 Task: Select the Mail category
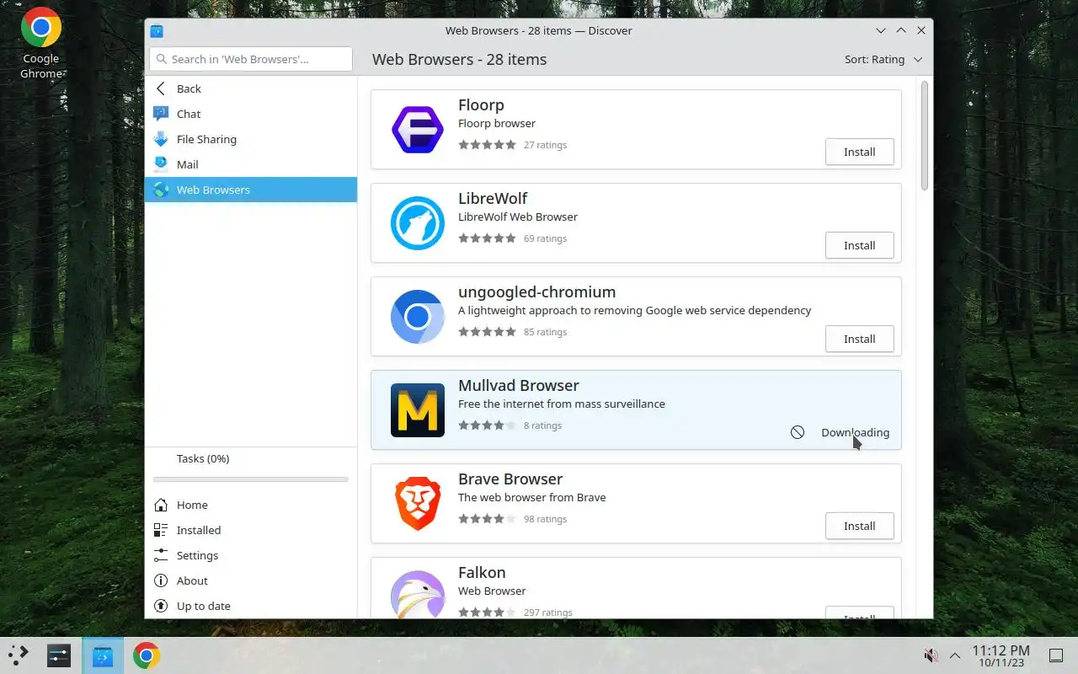[x=251, y=164]
